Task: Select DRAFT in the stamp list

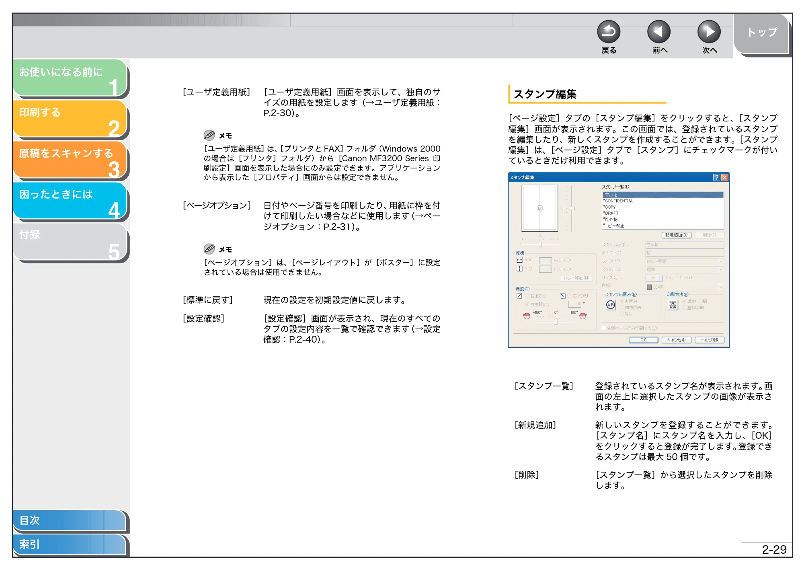Action: pyautogui.click(x=663, y=213)
